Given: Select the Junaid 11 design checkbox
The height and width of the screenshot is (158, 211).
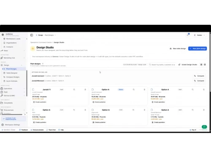Looking at the screenshot, I should point(33,89).
